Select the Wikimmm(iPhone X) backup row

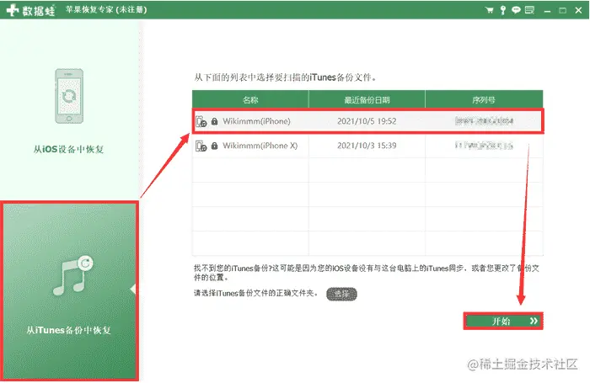(x=367, y=146)
